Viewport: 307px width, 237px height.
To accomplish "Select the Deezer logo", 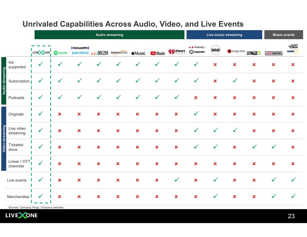I will coord(100,53).
